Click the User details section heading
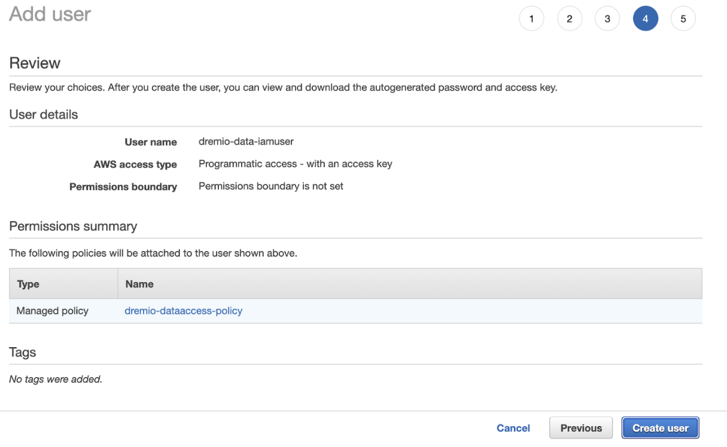This screenshot has height=447, width=727. click(44, 115)
